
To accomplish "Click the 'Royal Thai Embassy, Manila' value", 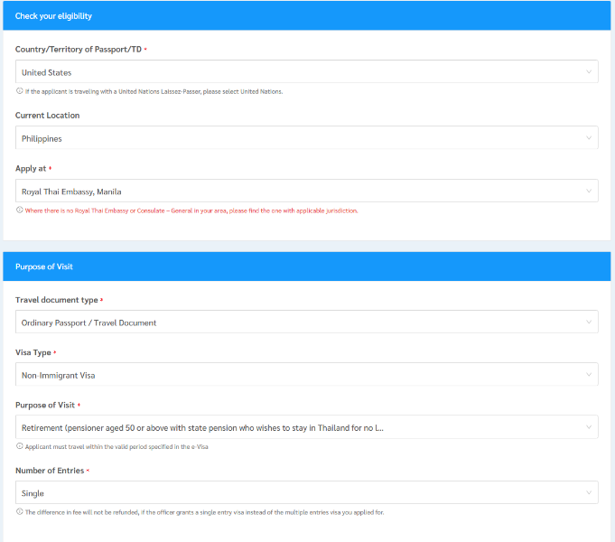I will pyautogui.click(x=71, y=192).
